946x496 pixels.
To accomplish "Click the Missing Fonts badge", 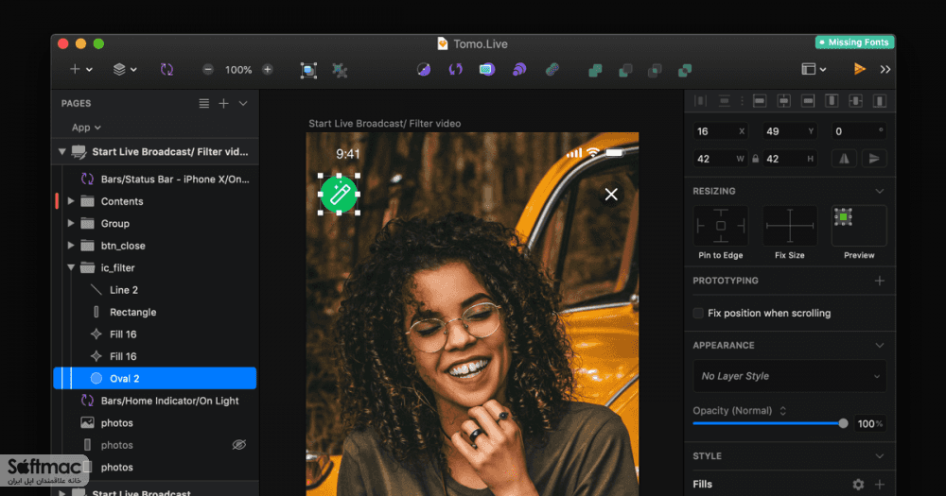I will coord(853,43).
